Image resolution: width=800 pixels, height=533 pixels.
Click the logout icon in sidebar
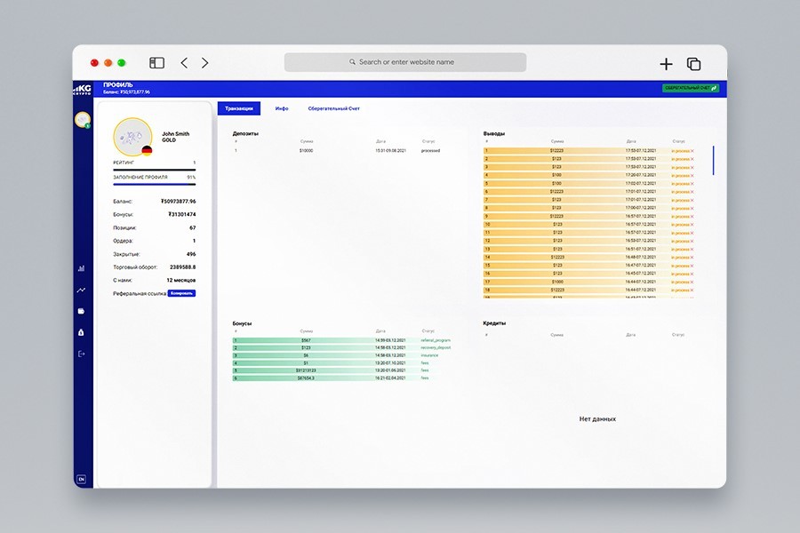(x=81, y=354)
